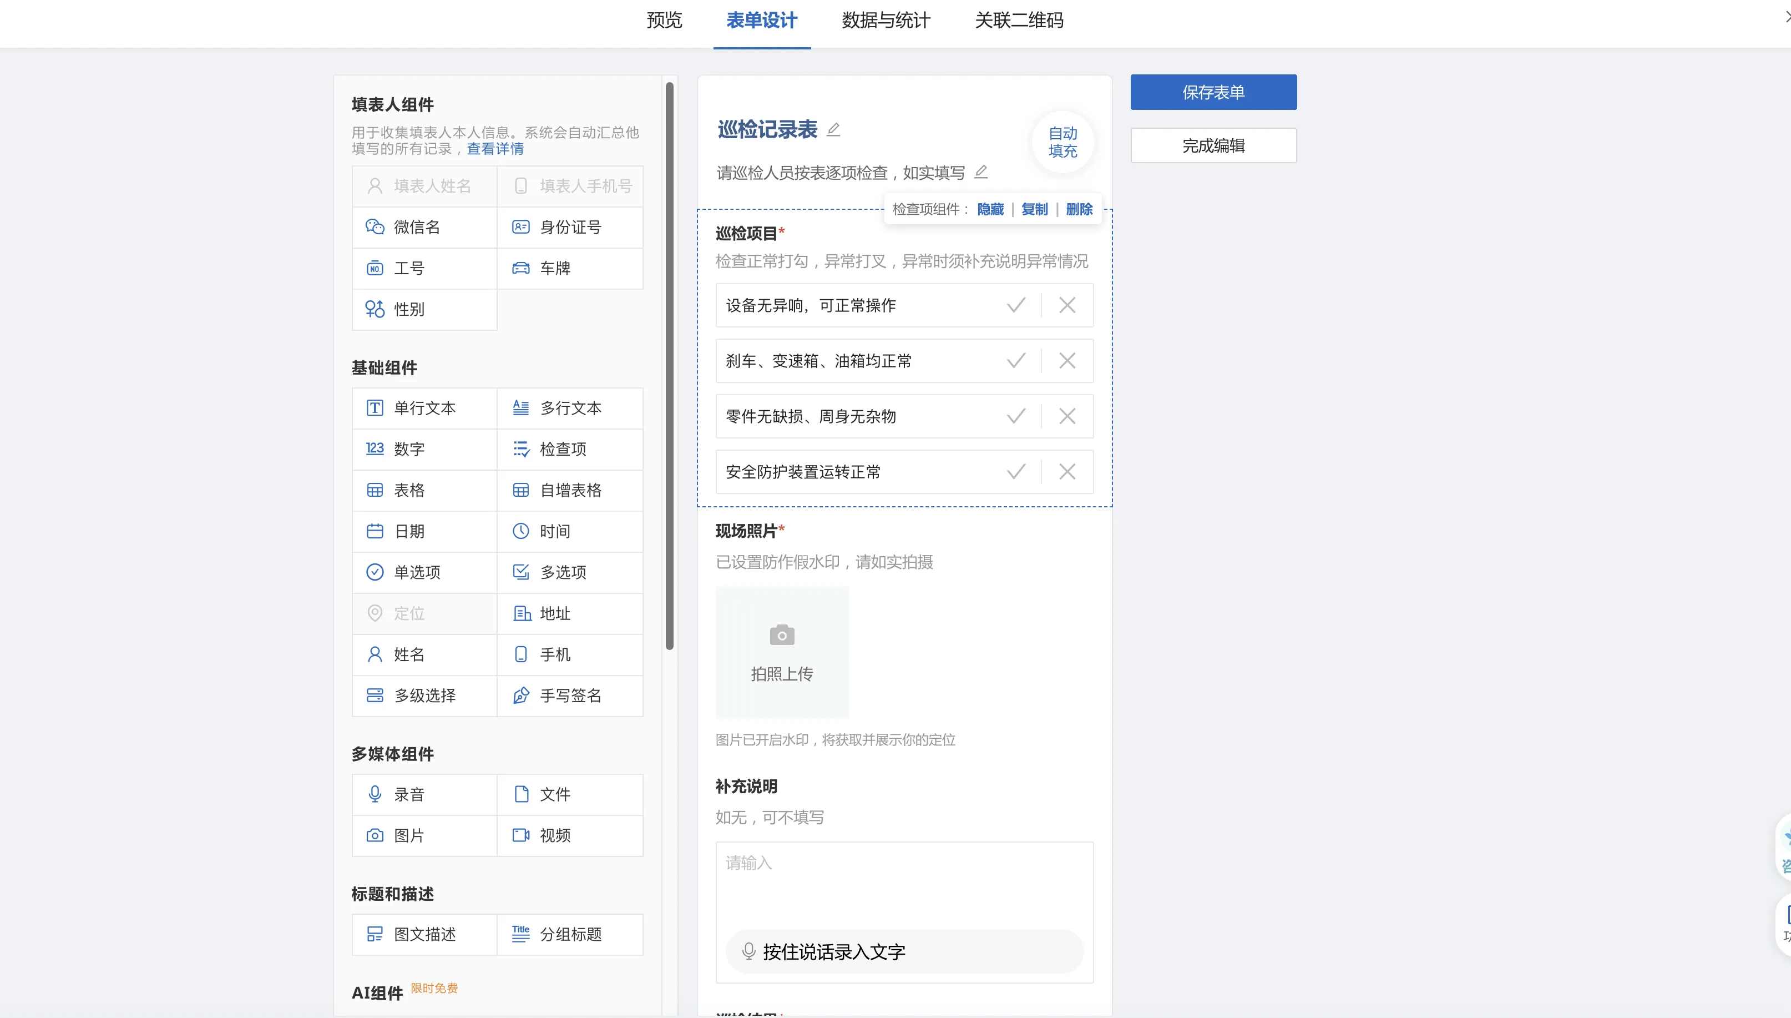Add the 微信名 component

(424, 227)
